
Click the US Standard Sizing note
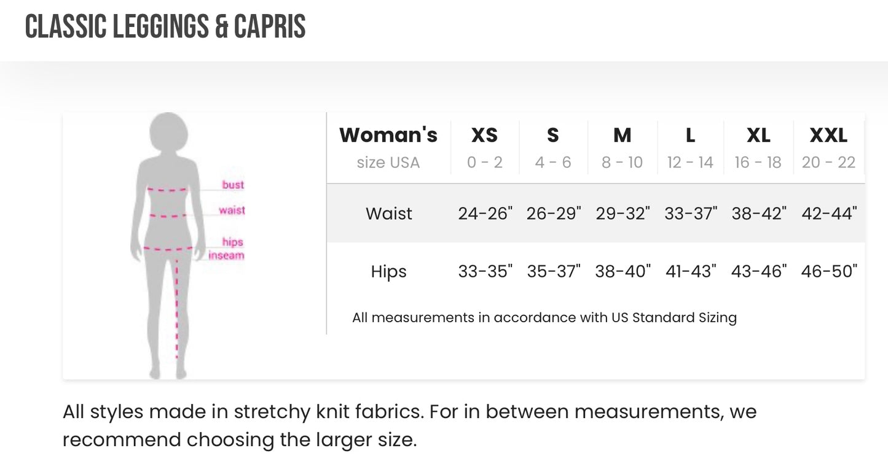tap(544, 317)
